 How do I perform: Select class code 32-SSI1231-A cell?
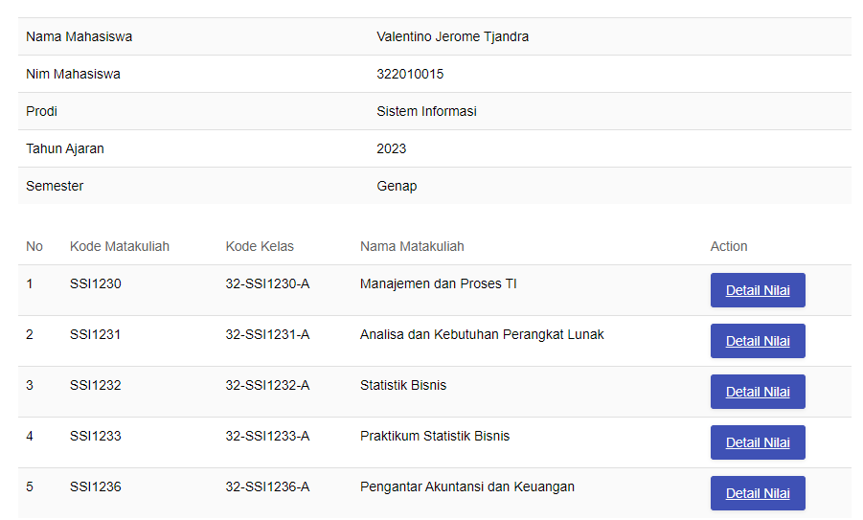tap(267, 334)
